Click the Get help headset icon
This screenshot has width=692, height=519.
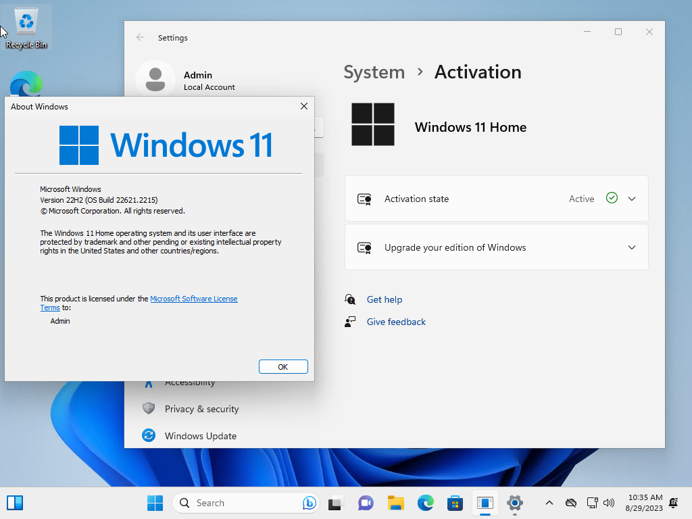pos(350,299)
